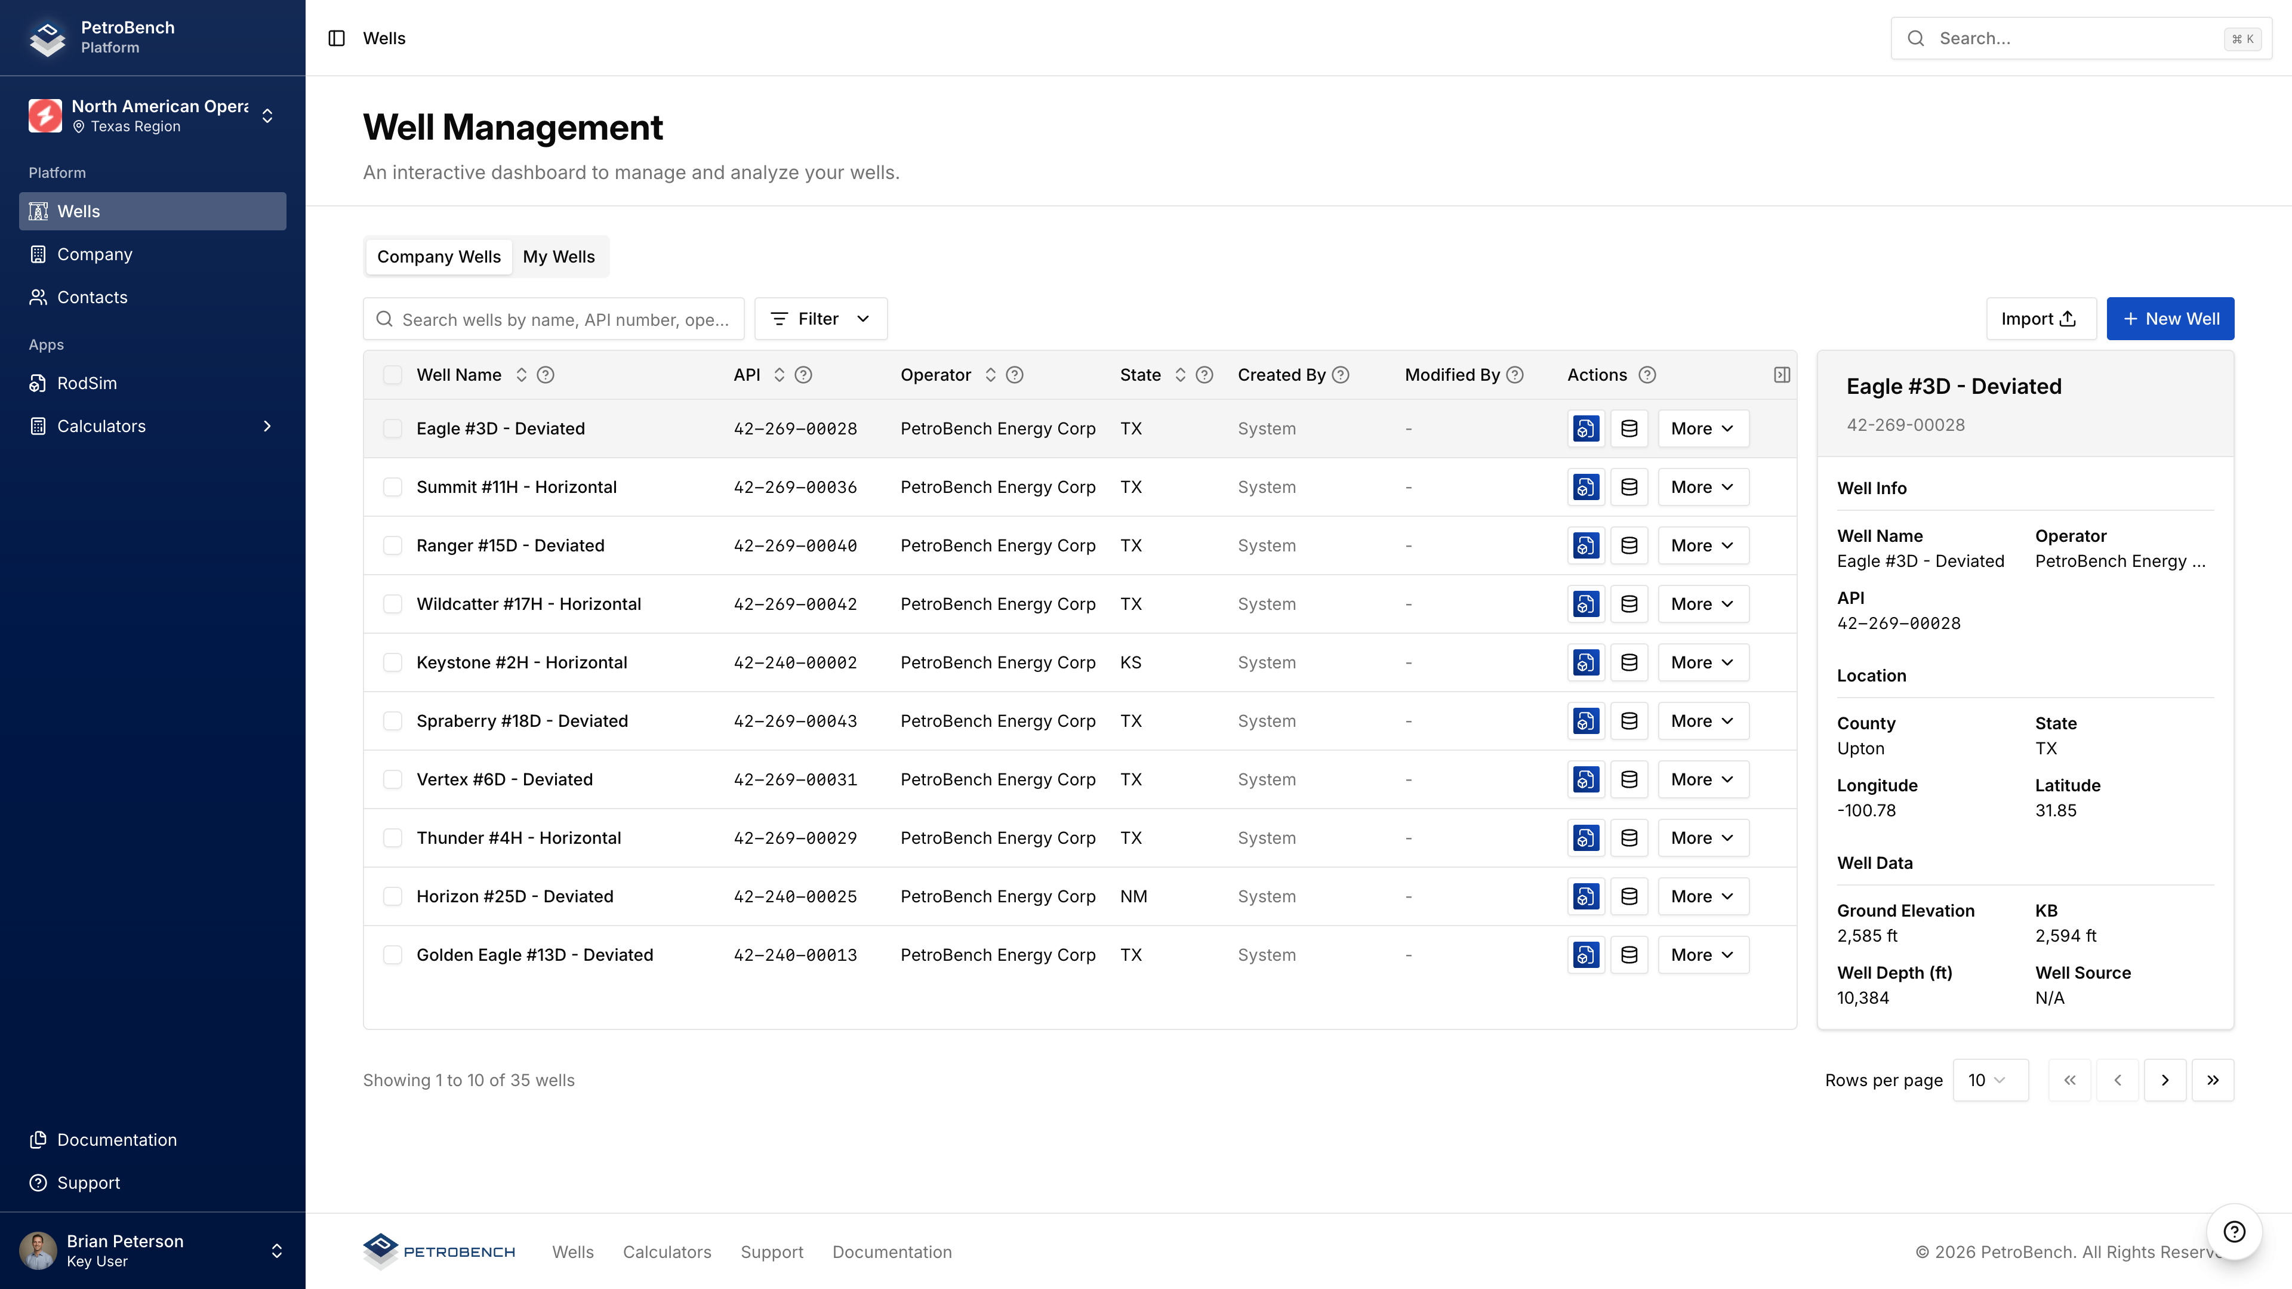Collapse the well details side panel
The width and height of the screenshot is (2292, 1289).
tap(1781, 375)
